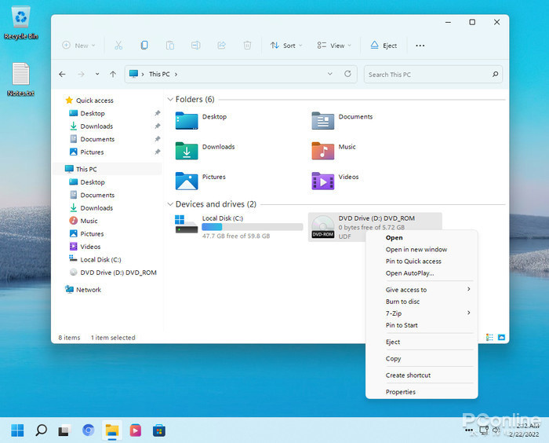Open the Videos folder icon

322,181
